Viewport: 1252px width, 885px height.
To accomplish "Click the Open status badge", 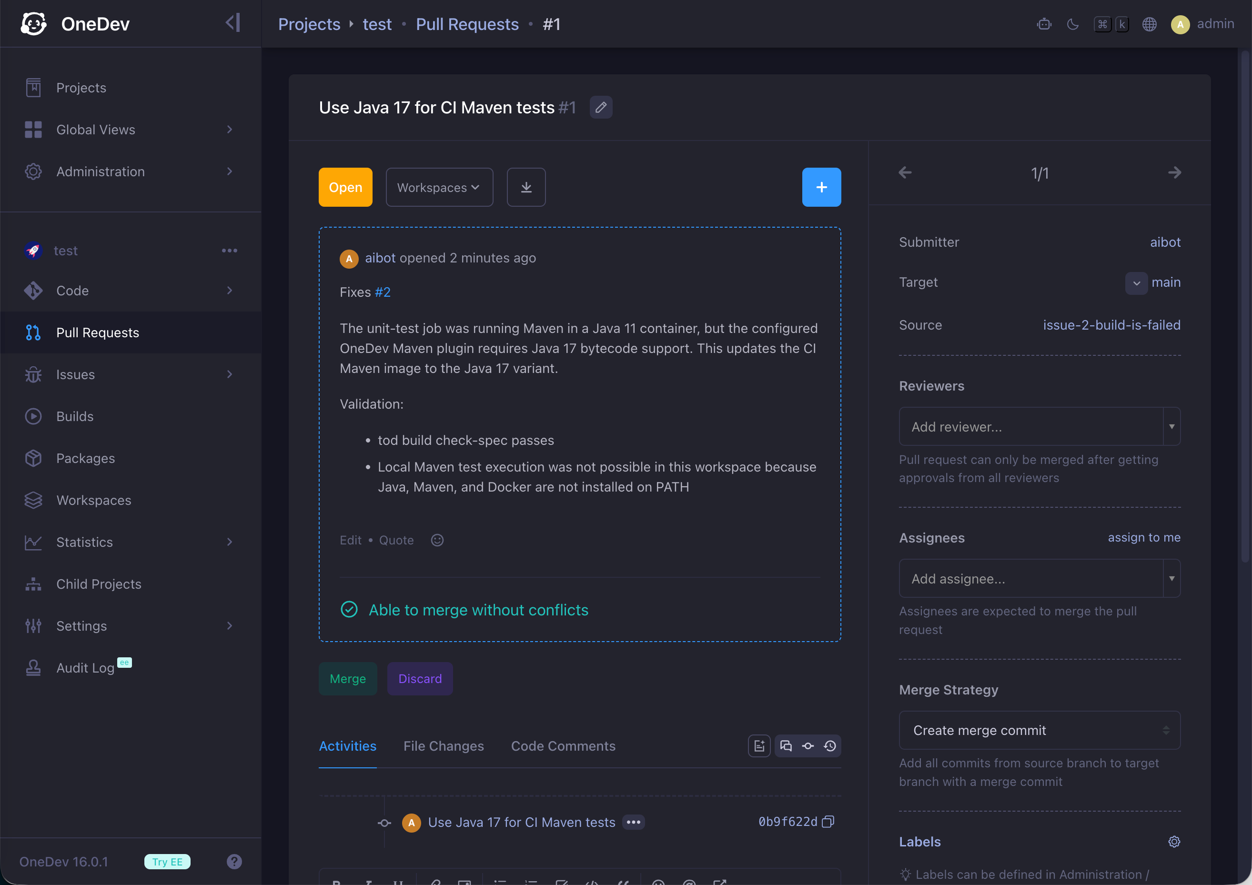I will pyautogui.click(x=346, y=187).
